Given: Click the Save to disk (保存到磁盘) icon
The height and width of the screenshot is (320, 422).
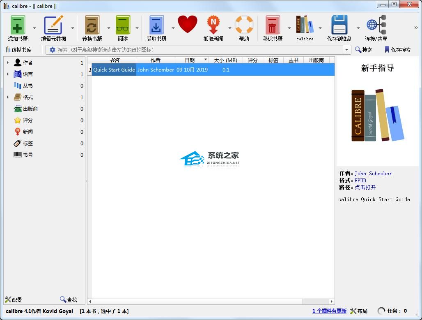Looking at the screenshot, I should (339, 25).
